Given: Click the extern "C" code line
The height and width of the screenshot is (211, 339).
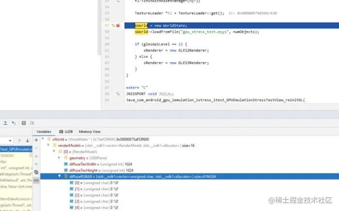Looking at the screenshot, I should [x=137, y=88].
